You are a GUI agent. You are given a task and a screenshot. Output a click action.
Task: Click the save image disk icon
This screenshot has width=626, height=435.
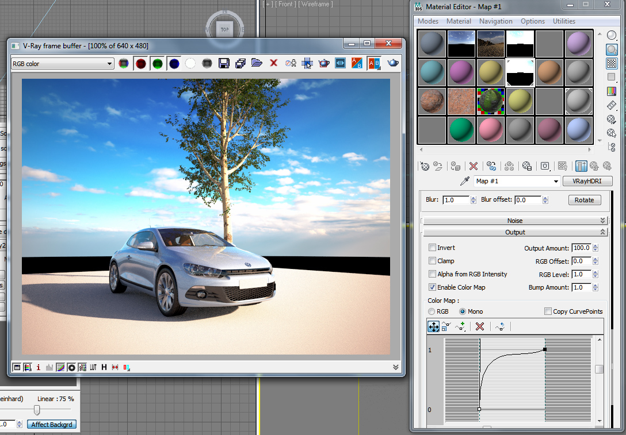(224, 63)
